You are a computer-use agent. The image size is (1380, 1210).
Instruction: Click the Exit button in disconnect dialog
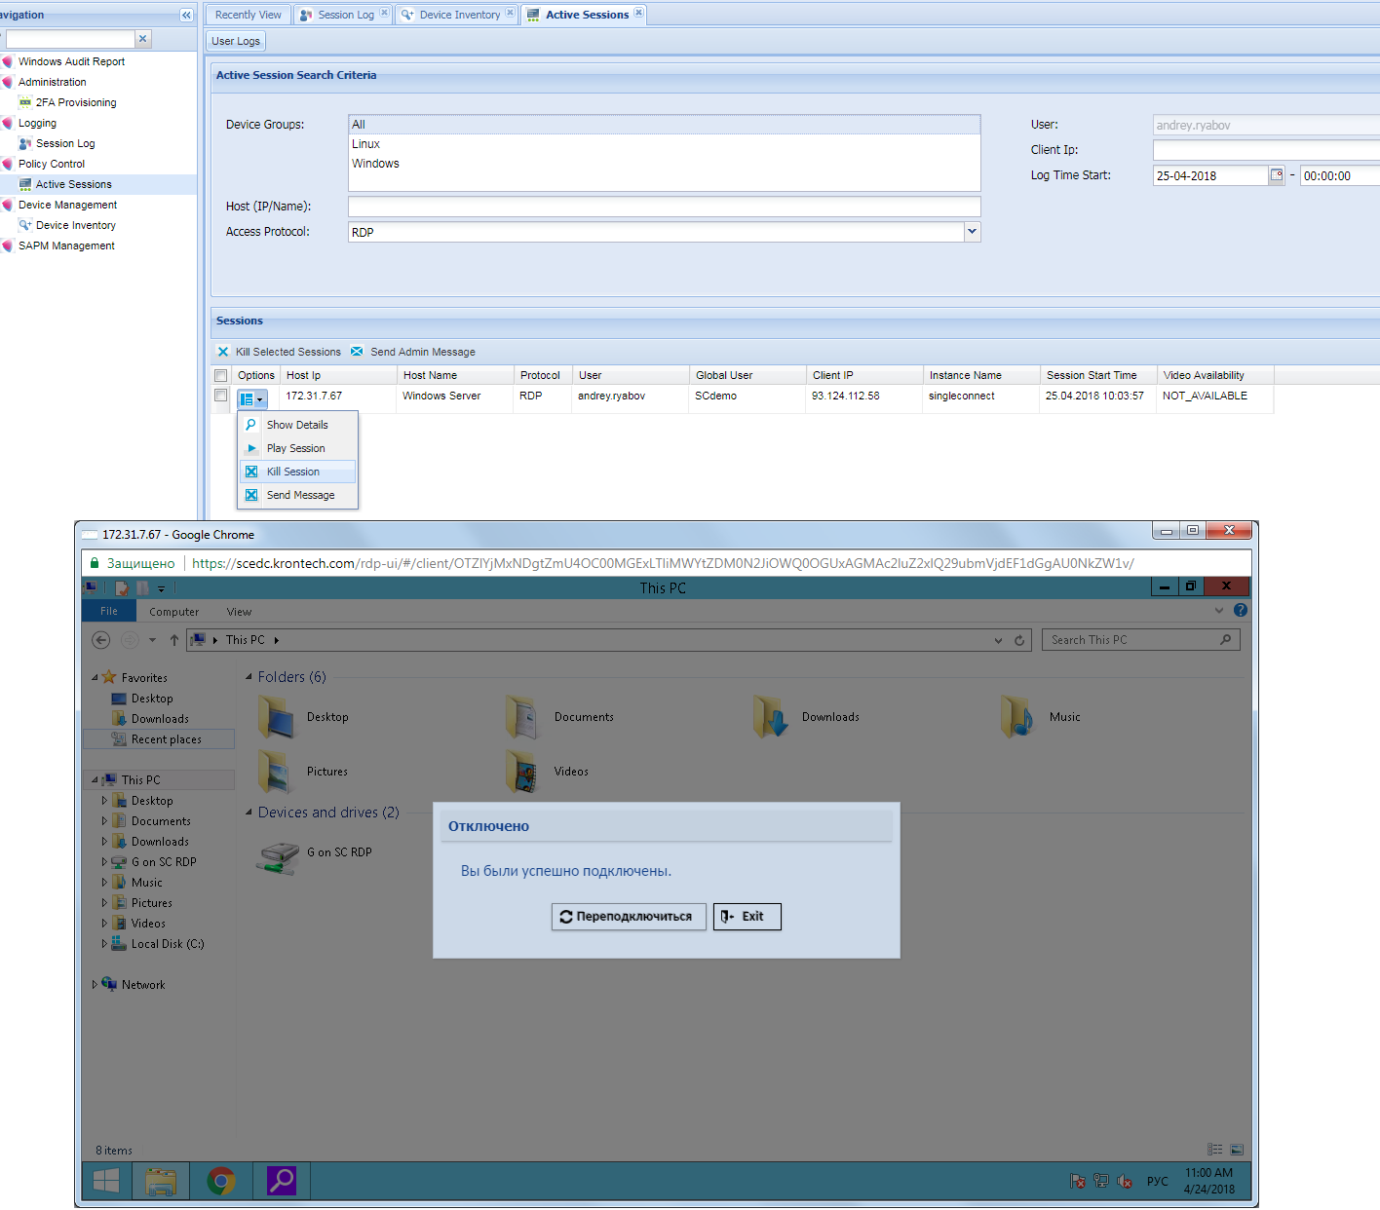(x=747, y=917)
